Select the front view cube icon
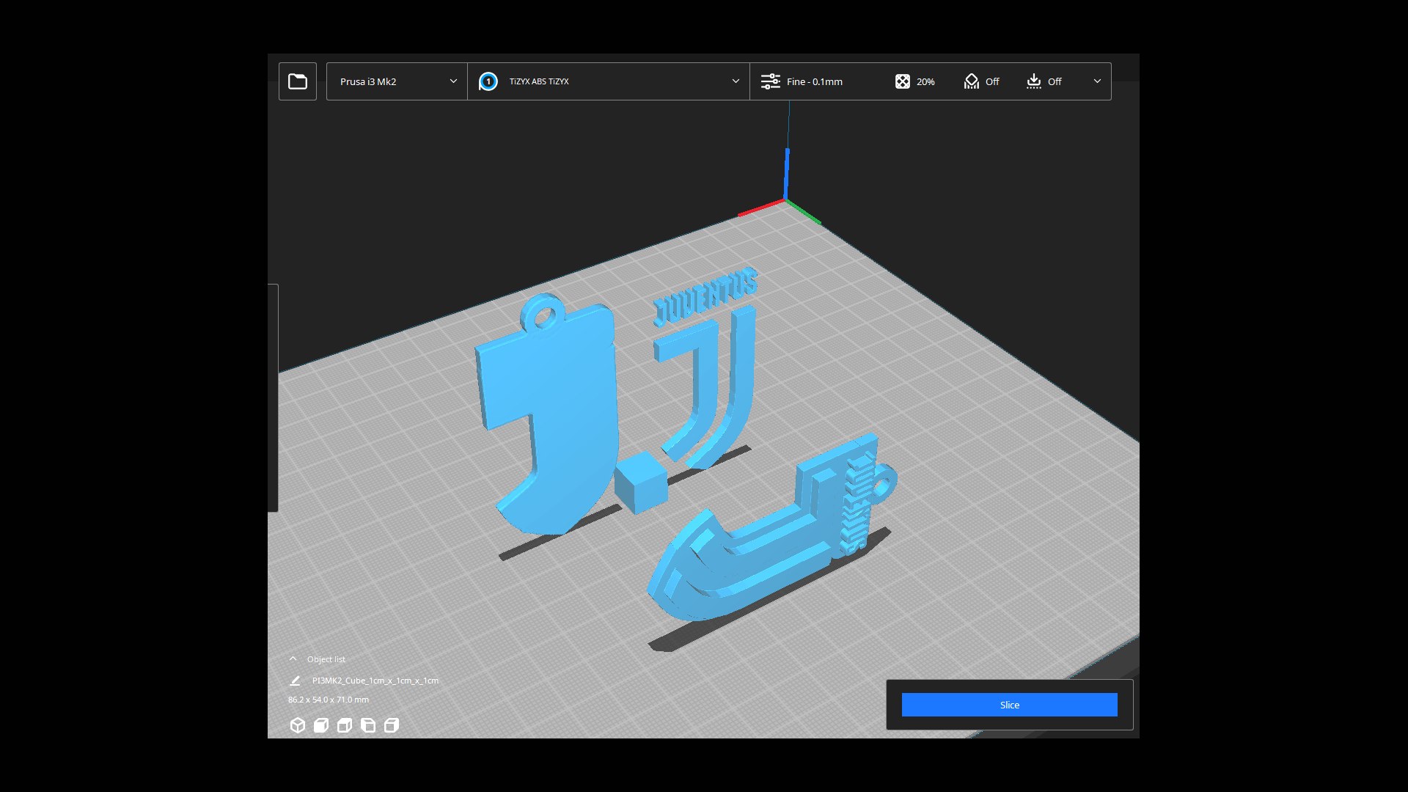 (x=320, y=725)
